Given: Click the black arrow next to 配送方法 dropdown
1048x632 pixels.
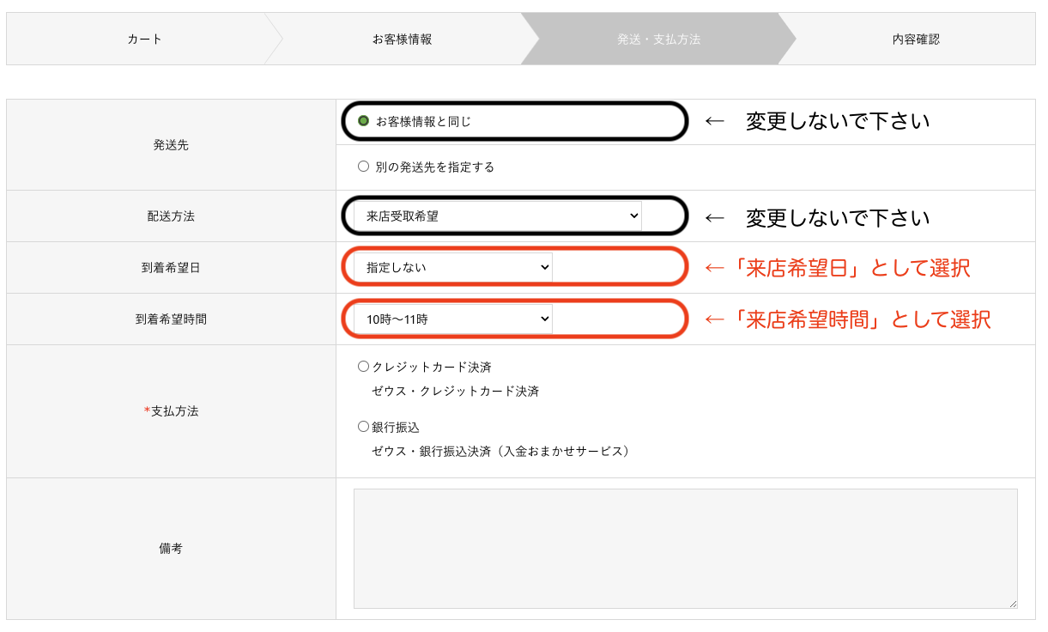Looking at the screenshot, I should point(715,217).
